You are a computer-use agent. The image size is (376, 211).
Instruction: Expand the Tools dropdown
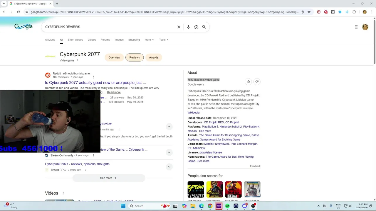click(164, 40)
